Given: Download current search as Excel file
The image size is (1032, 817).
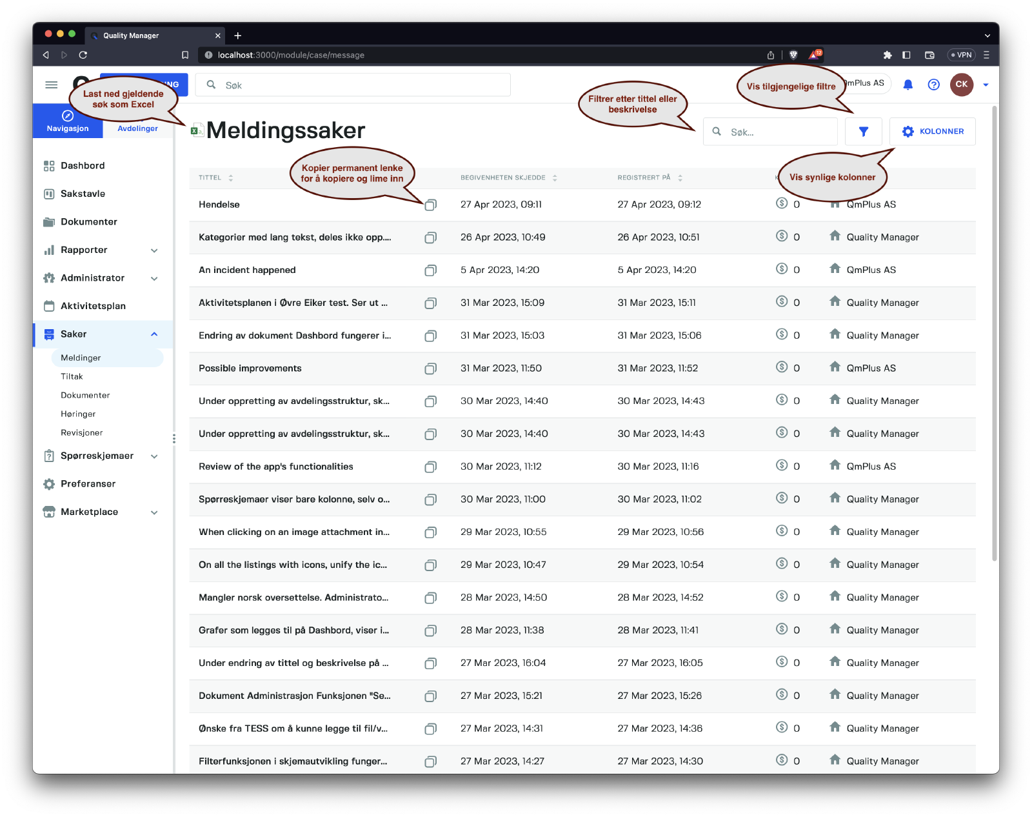Looking at the screenshot, I should coord(197,131).
